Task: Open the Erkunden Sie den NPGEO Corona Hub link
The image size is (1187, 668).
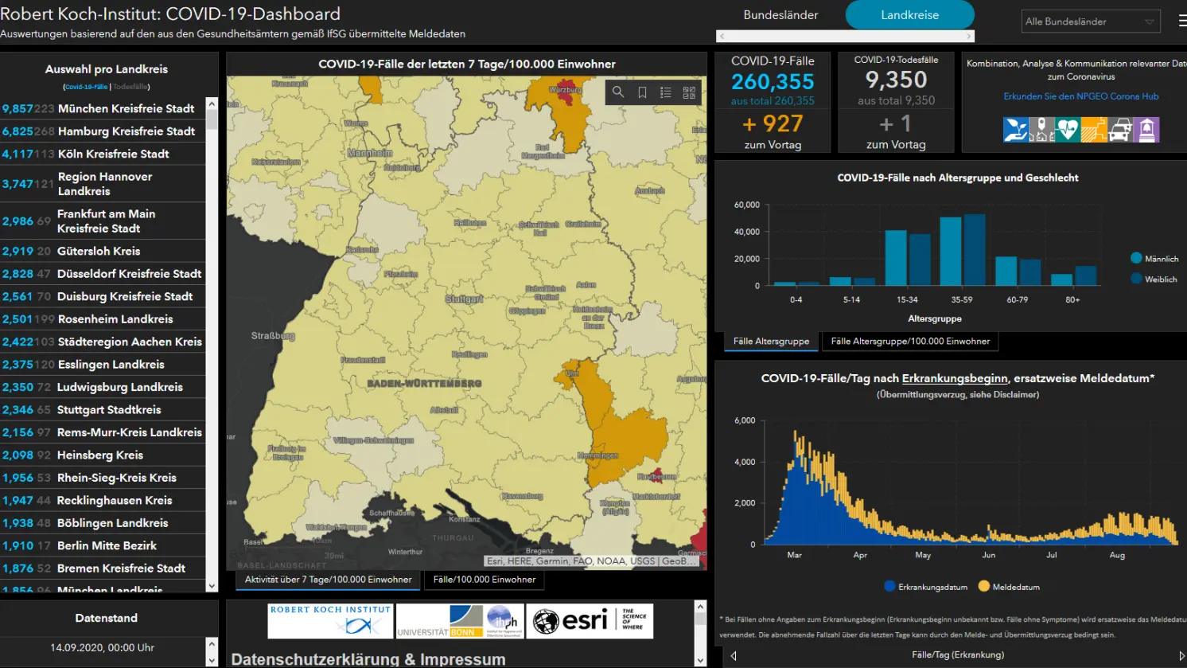Action: (1080, 96)
